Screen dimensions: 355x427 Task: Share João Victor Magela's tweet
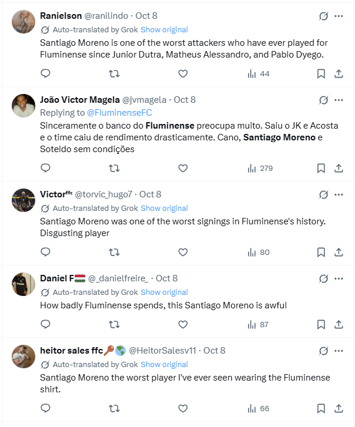coord(339,168)
